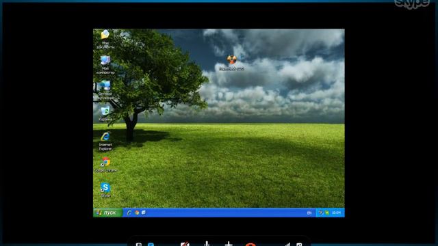Click the taskbar clock showing 10:04

(x=336, y=213)
